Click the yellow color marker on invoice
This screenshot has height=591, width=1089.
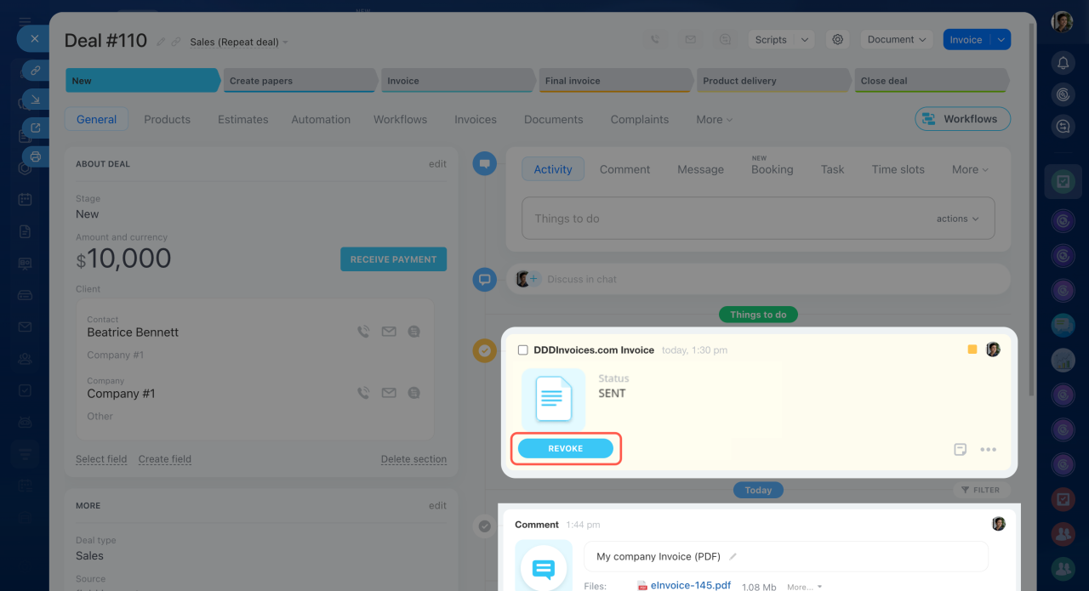point(972,349)
